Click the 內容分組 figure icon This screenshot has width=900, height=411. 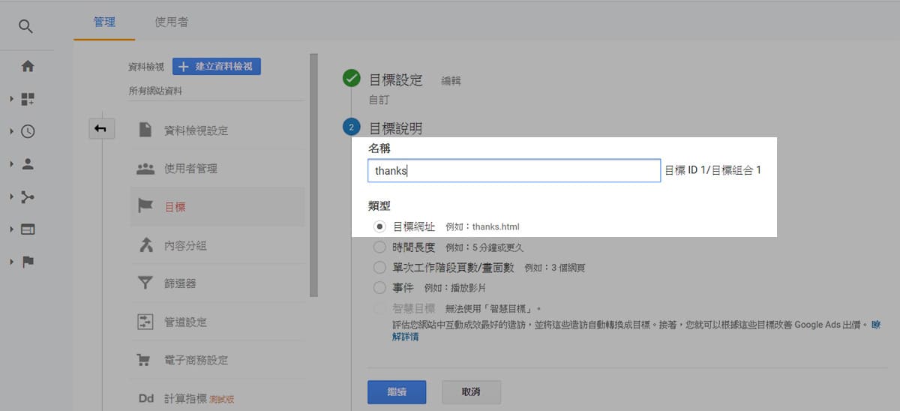pyautogui.click(x=145, y=244)
